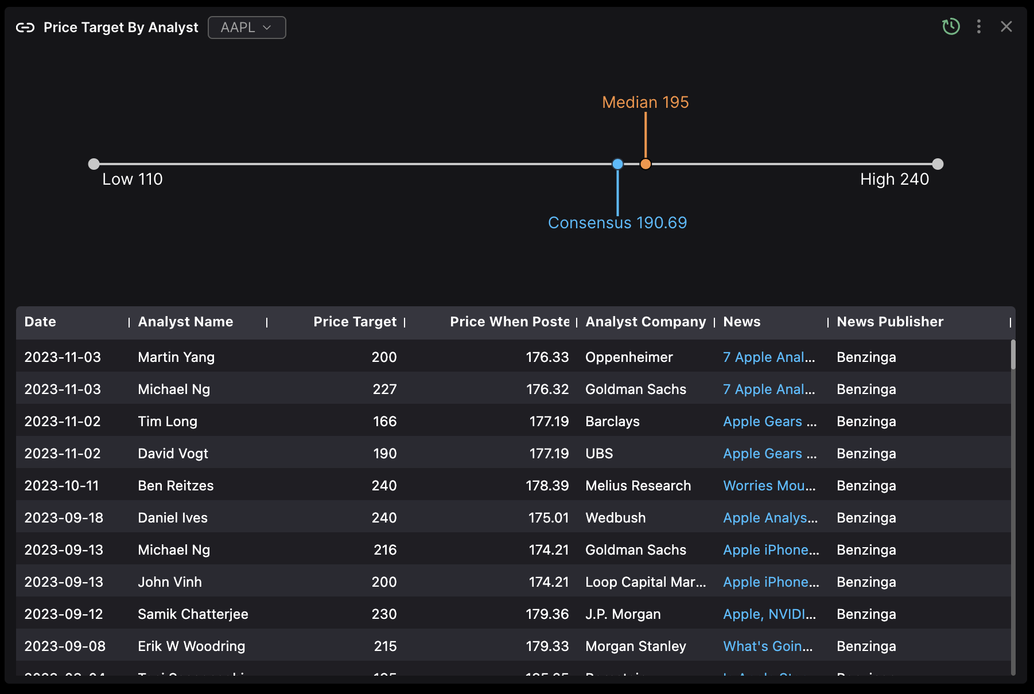Select the 'Daniel Ives' analyst cell
Screen dimensions: 1034x694
pyautogui.click(x=173, y=518)
